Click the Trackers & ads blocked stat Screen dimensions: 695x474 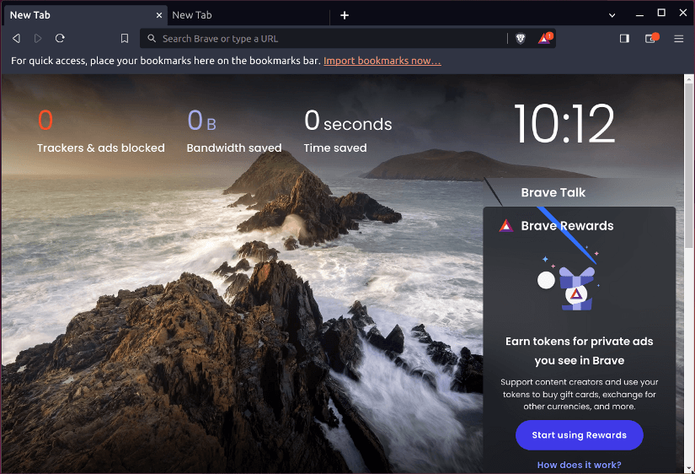coord(100,132)
